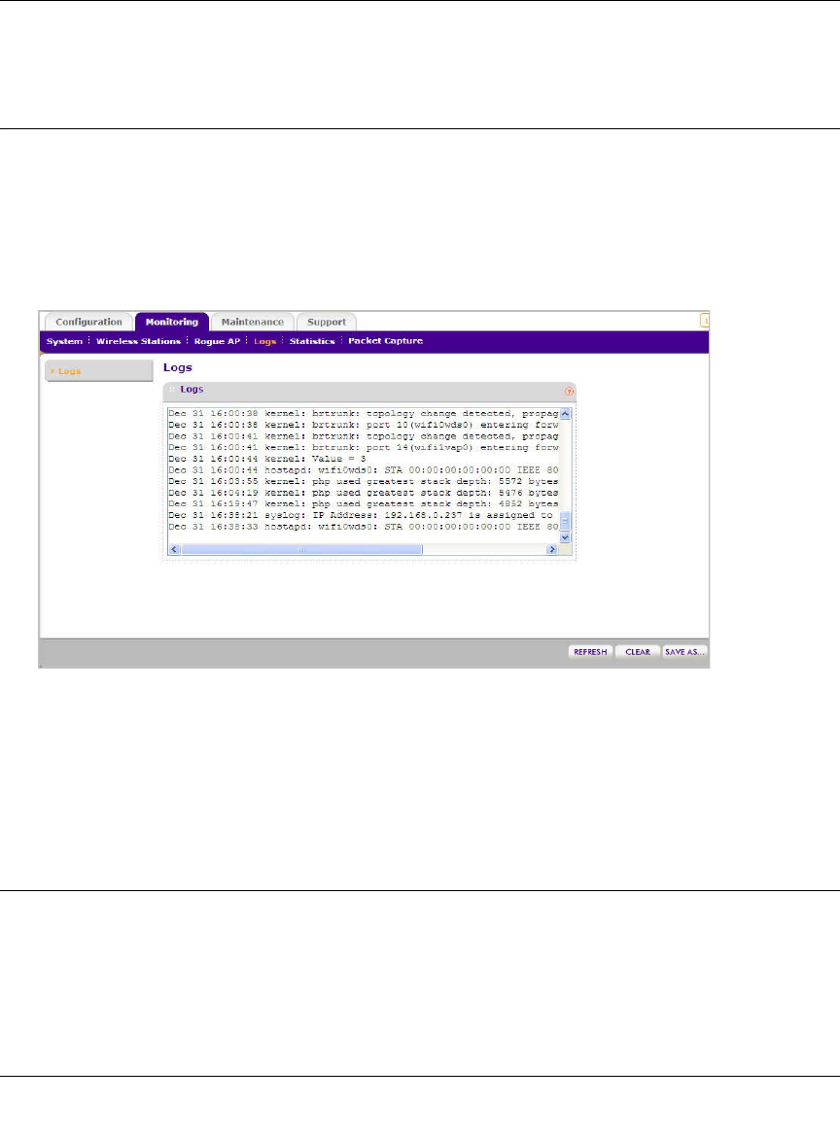840x1137 pixels.
Task: Open the Packet Capture submenu
Action: point(385,341)
